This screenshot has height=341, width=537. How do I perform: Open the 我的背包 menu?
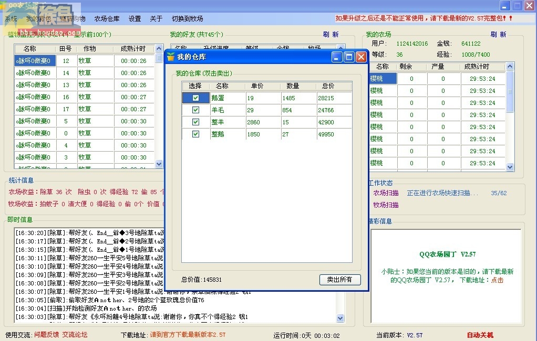click(x=38, y=19)
